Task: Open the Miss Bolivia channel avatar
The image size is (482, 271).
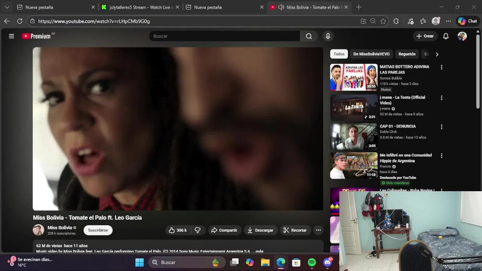Action: [x=38, y=230]
